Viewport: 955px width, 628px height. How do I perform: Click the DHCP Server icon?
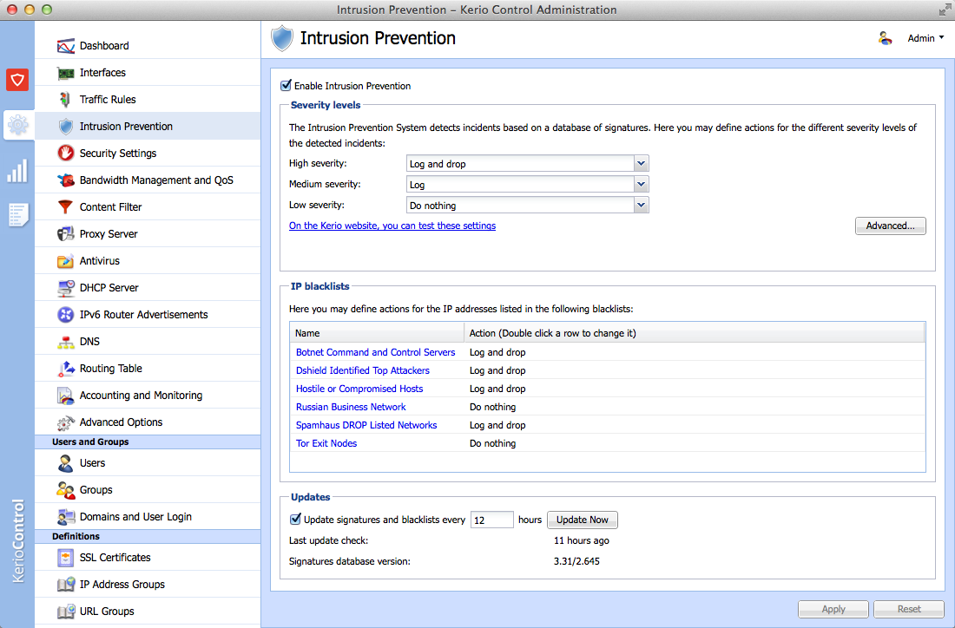coord(65,288)
